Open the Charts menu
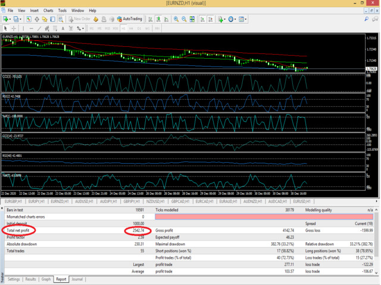This screenshot has width=381, height=285. 48,11
